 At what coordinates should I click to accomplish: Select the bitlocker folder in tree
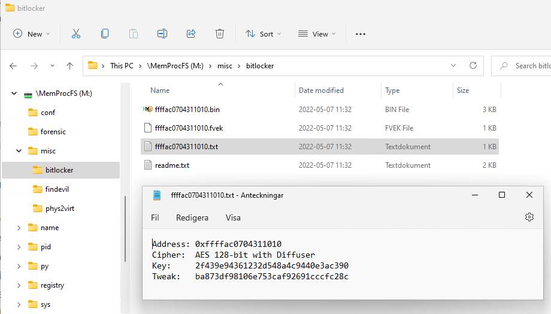click(61, 170)
